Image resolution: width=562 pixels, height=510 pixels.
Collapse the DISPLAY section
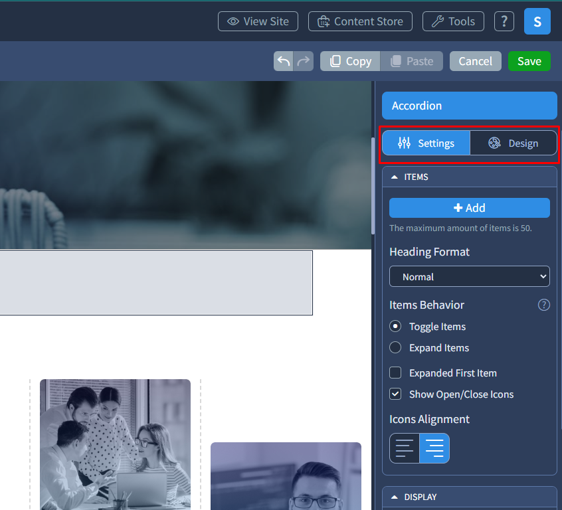tap(469, 497)
